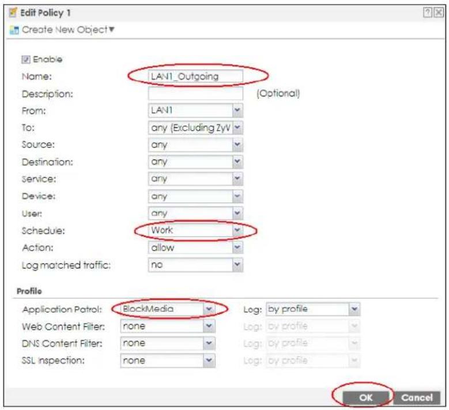Open the Device dropdown
Screen dimensions: 449x410
195,196
